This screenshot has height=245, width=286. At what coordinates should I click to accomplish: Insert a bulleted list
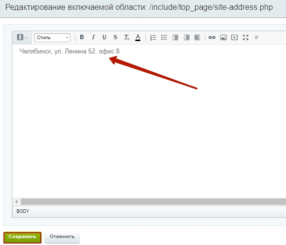pyautogui.click(x=164, y=37)
